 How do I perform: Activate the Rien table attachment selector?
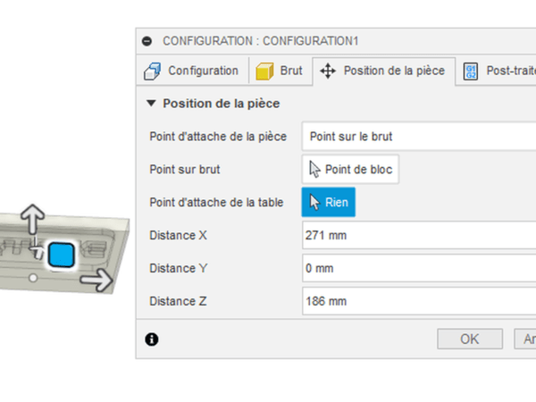(329, 203)
